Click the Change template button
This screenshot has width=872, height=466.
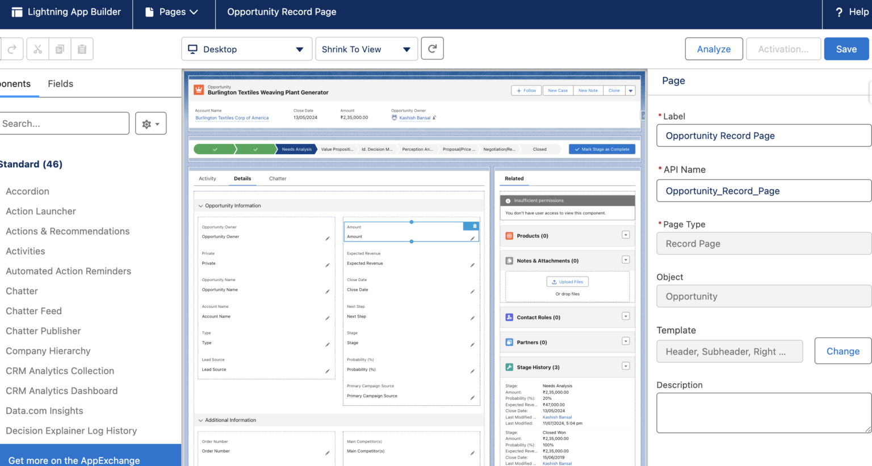pyautogui.click(x=842, y=351)
